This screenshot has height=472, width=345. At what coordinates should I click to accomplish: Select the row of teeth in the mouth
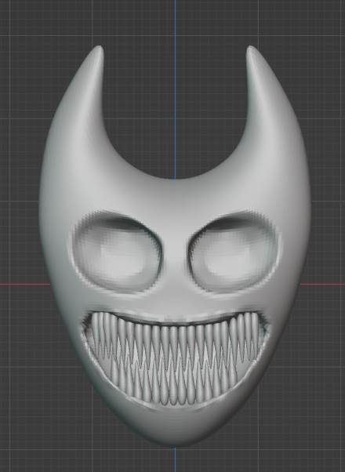175,358
